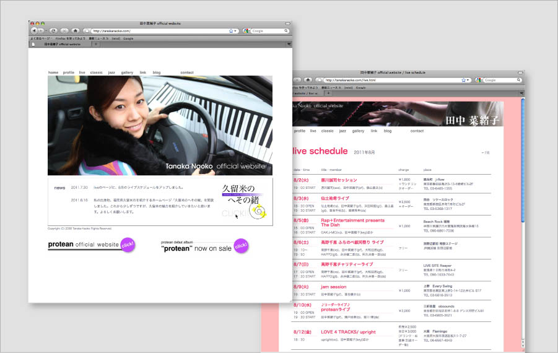Screen dimensions: 558x353
Task: Open the jazz menu link on homepage
Action: coord(111,72)
